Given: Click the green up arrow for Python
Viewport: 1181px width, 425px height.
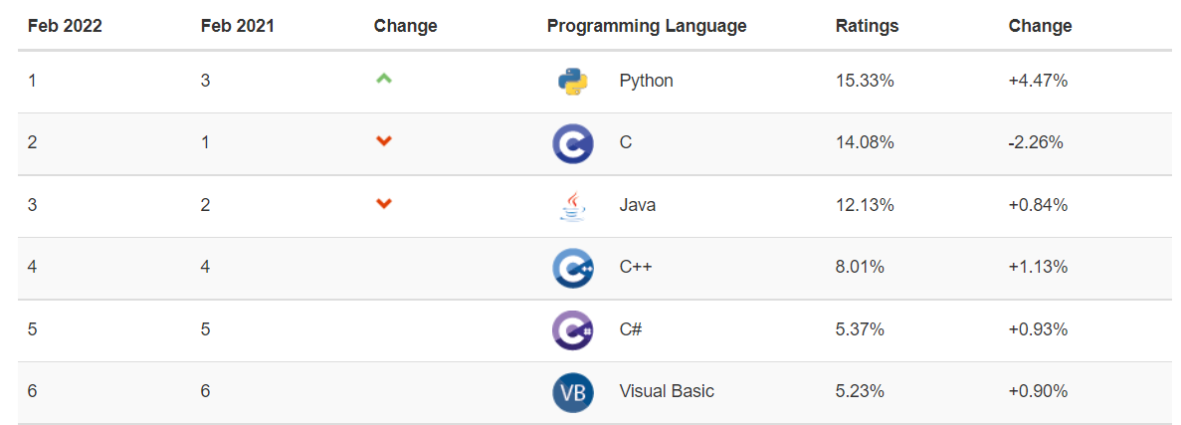Looking at the screenshot, I should coord(384,78).
